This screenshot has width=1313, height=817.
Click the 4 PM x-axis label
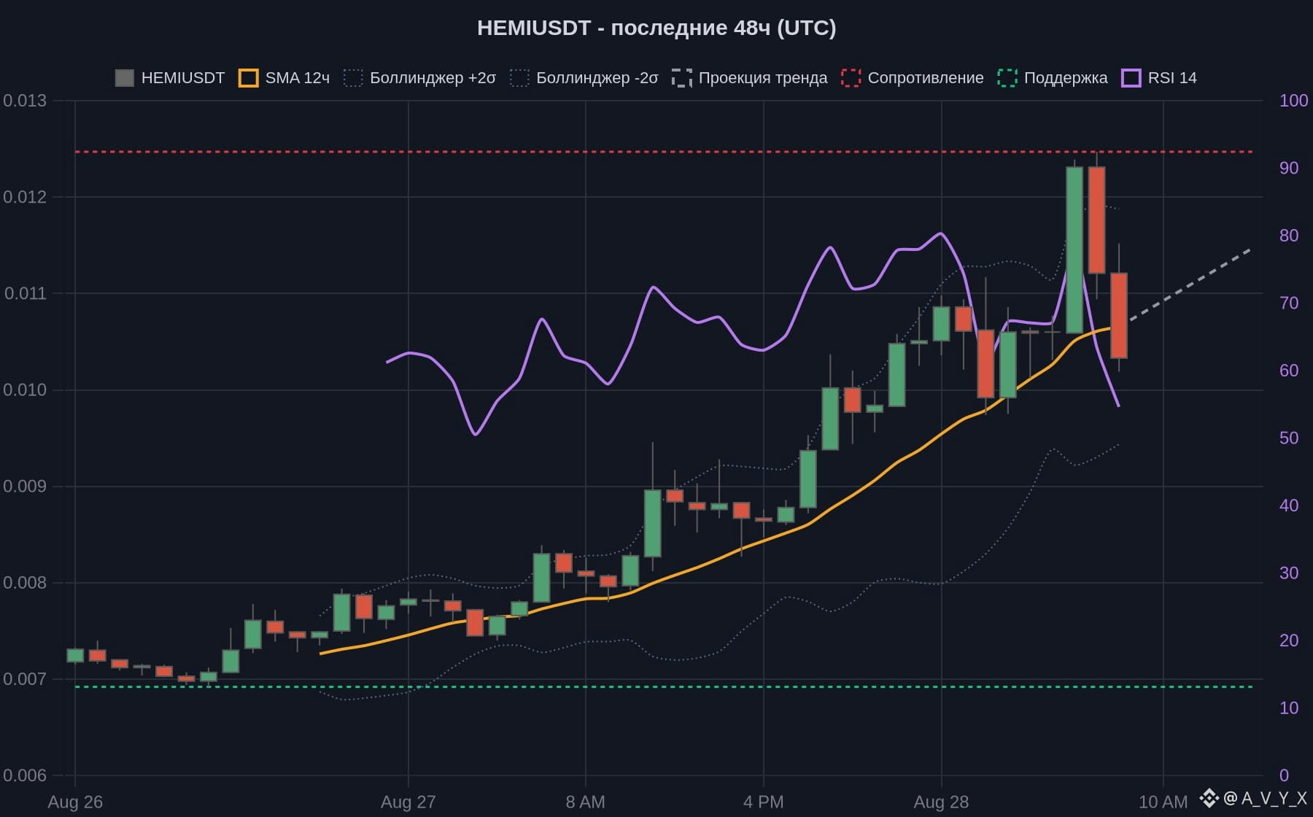pyautogui.click(x=764, y=802)
